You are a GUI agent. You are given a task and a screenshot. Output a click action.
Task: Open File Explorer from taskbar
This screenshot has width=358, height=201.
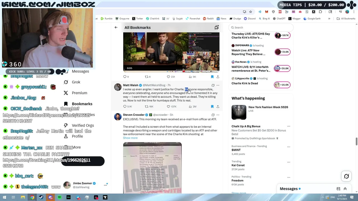click(23, 197)
